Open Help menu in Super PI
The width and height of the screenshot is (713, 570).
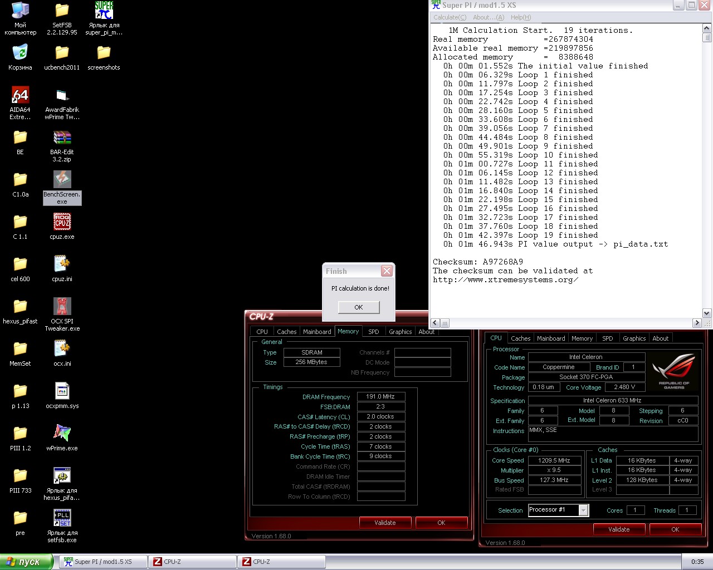tap(521, 17)
